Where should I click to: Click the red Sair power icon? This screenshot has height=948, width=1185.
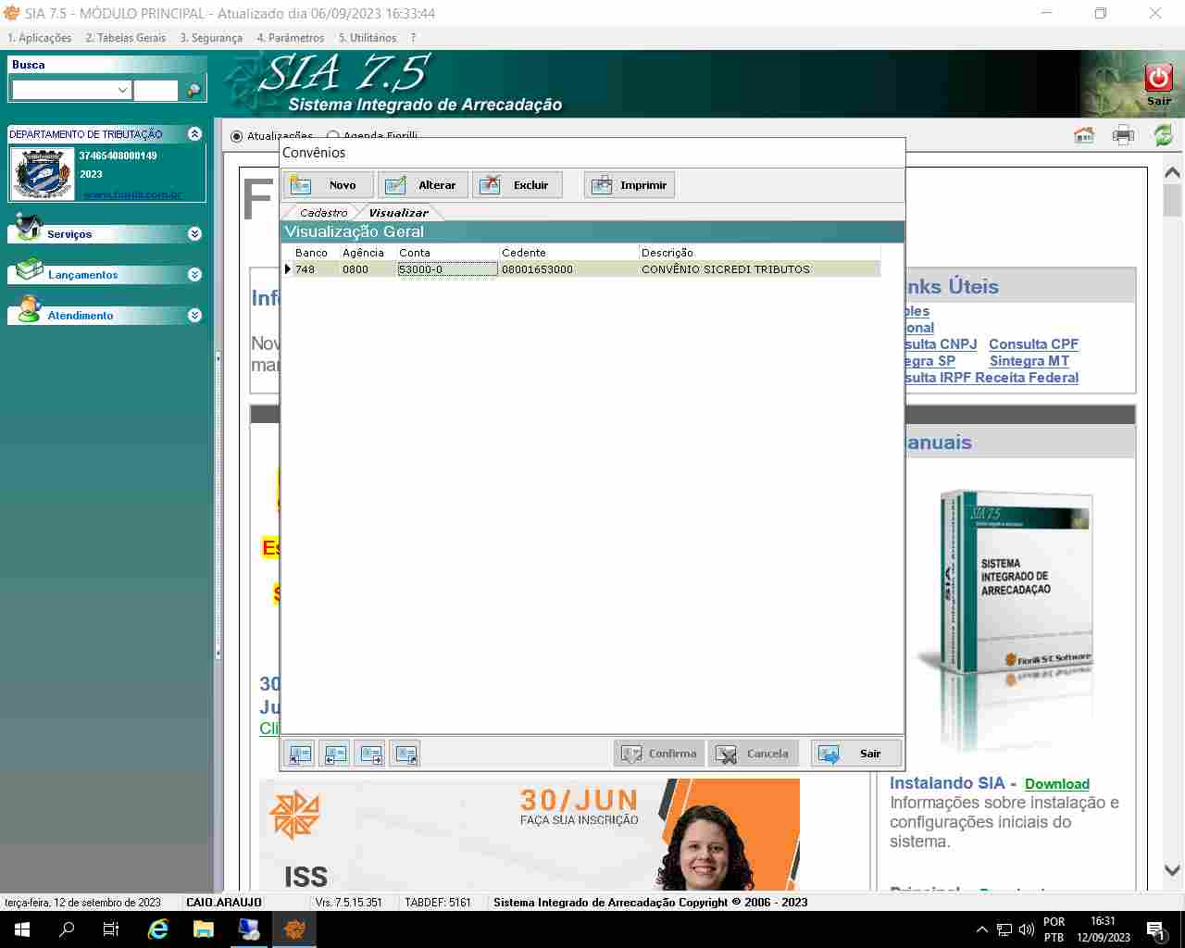tap(1158, 79)
